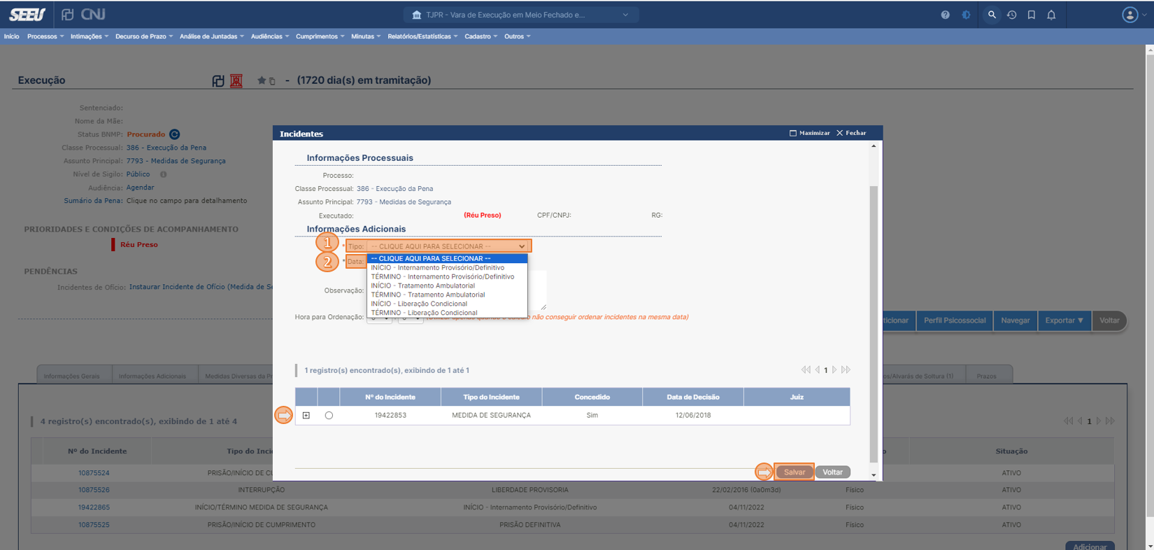Click Instaurar Incidente de Ofício link
This screenshot has height=550, width=1154.
pyautogui.click(x=201, y=287)
